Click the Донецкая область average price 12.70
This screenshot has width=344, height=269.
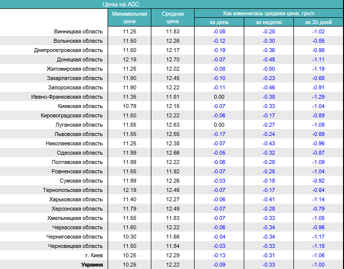(172, 59)
